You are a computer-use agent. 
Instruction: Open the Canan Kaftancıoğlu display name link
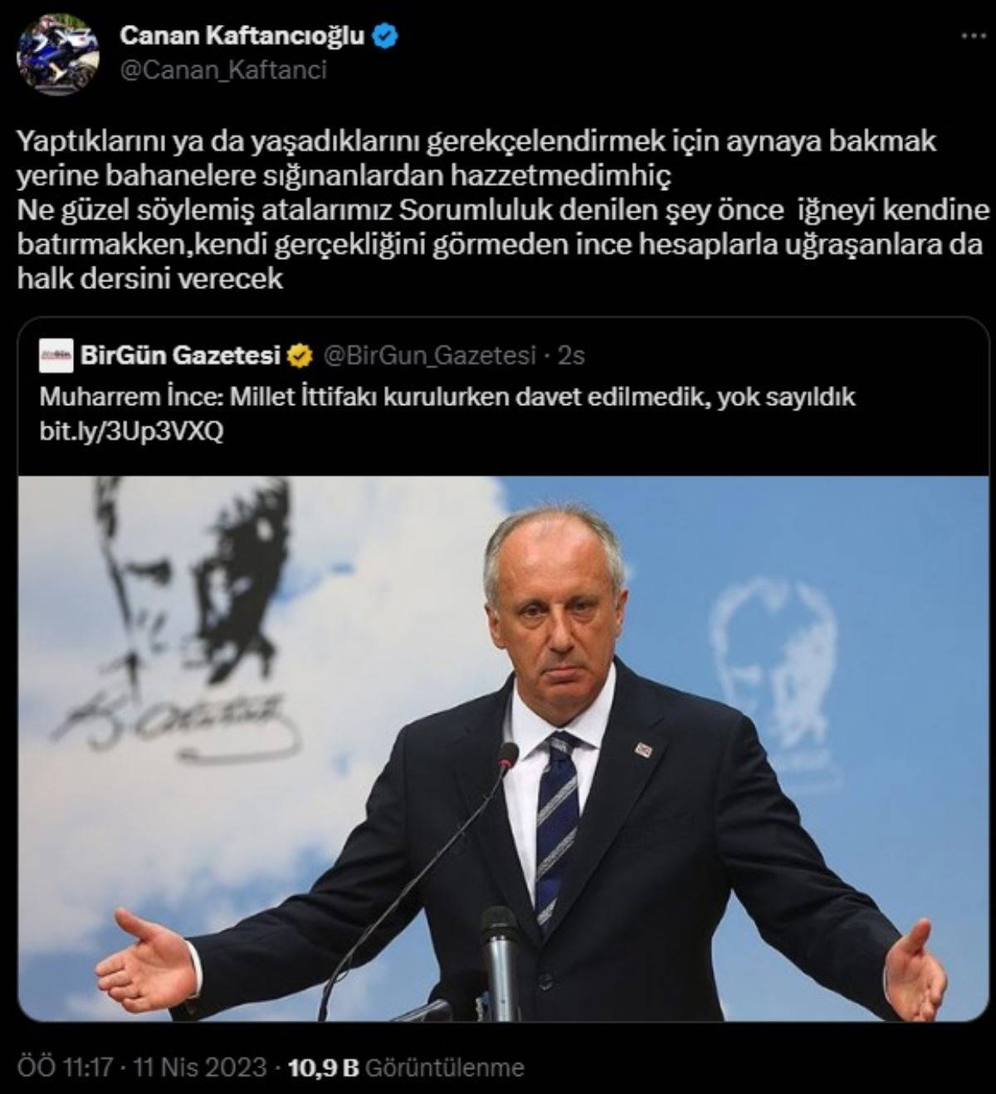click(242, 36)
